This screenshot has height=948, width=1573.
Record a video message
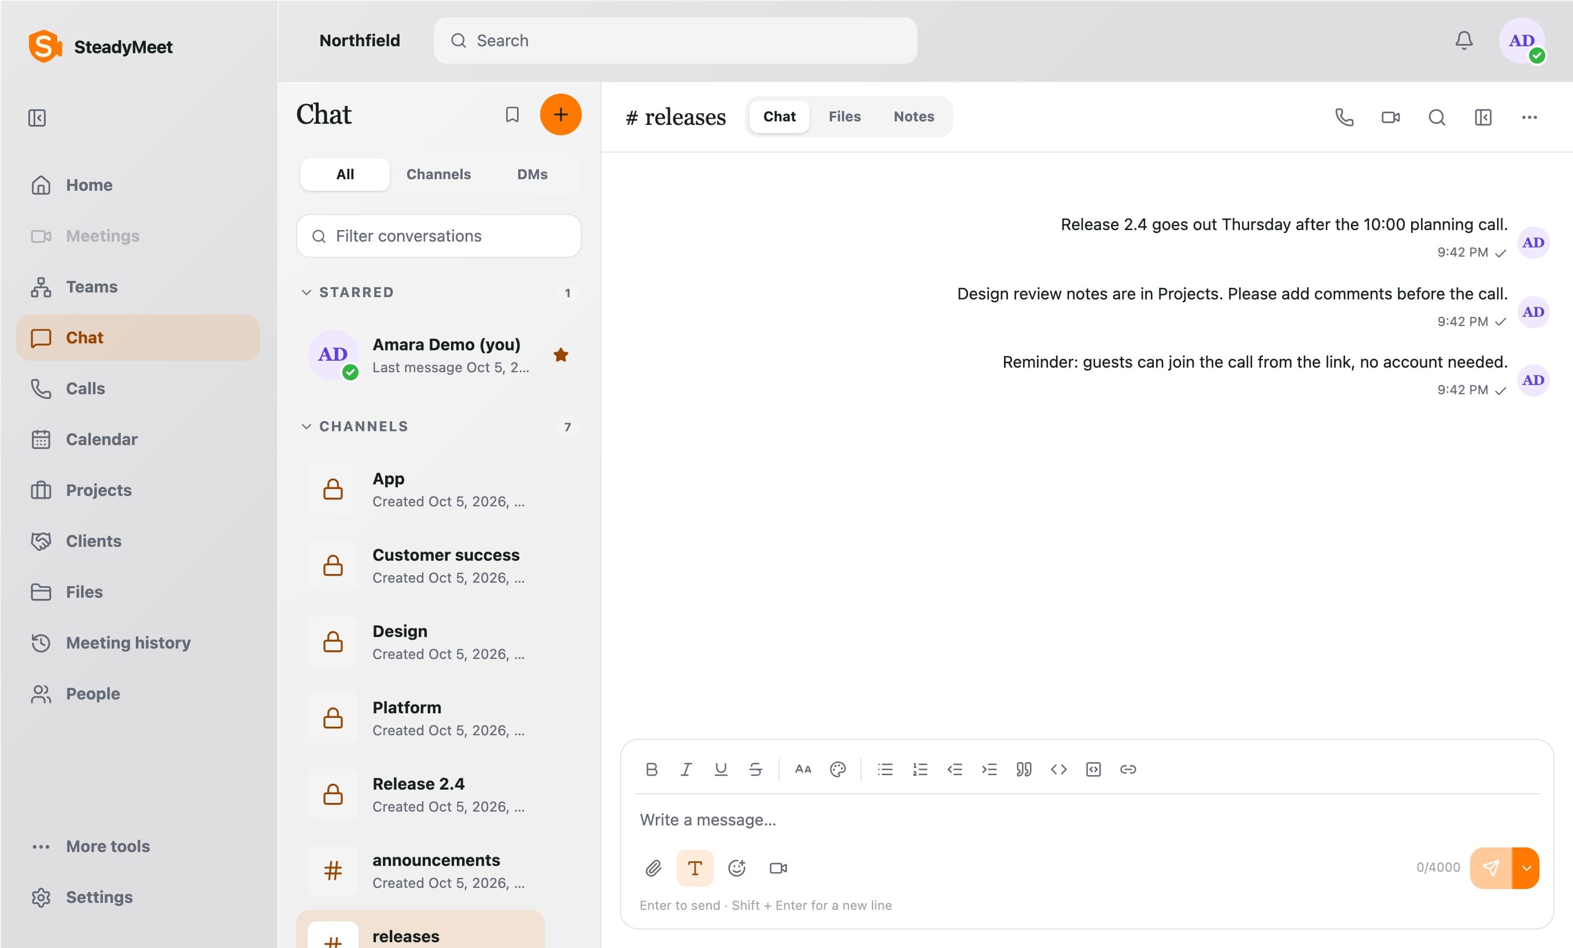[x=778, y=868]
